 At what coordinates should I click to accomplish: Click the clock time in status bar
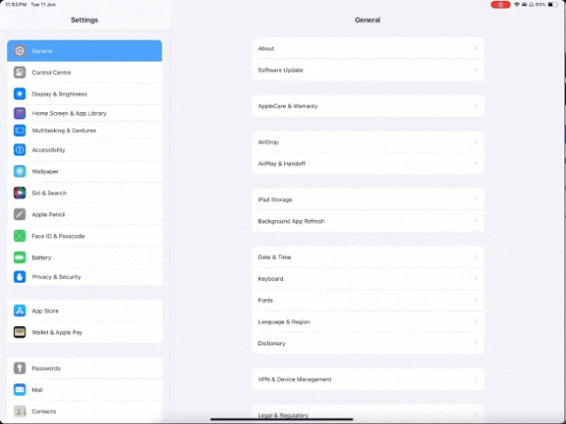coord(16,4)
